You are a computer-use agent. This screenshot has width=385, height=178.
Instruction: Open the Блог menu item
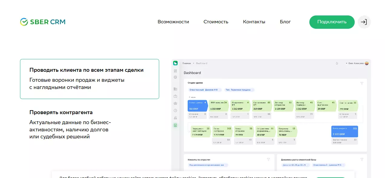click(285, 22)
